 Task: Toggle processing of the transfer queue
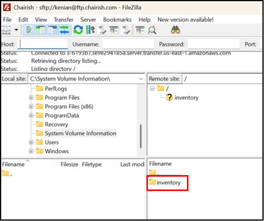(x=90, y=30)
